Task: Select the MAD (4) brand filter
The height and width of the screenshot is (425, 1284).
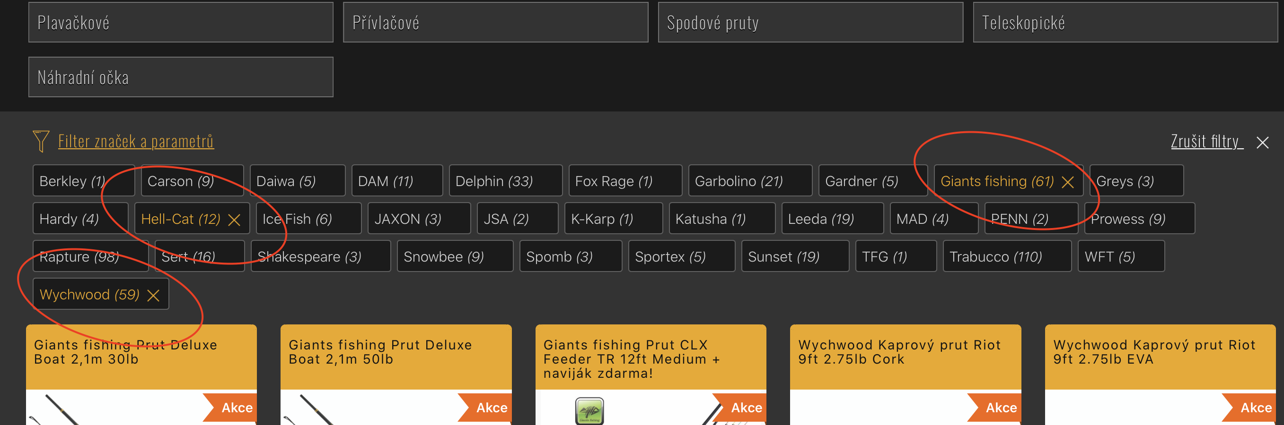Action: [933, 219]
